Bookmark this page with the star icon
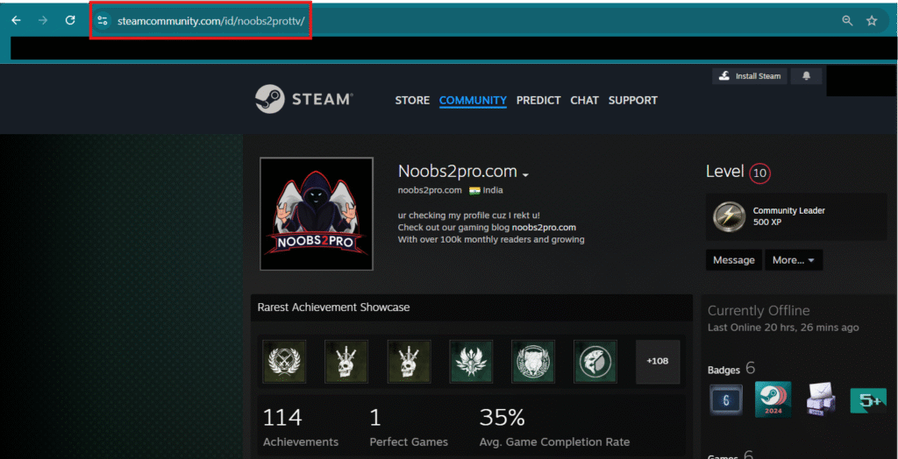Viewport: 898px width, 459px height. tap(872, 21)
